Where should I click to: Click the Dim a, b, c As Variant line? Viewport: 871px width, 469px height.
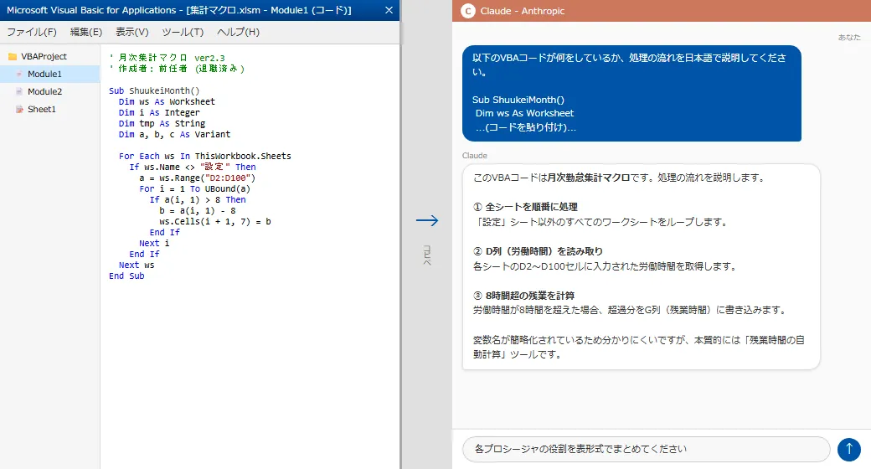click(x=174, y=134)
